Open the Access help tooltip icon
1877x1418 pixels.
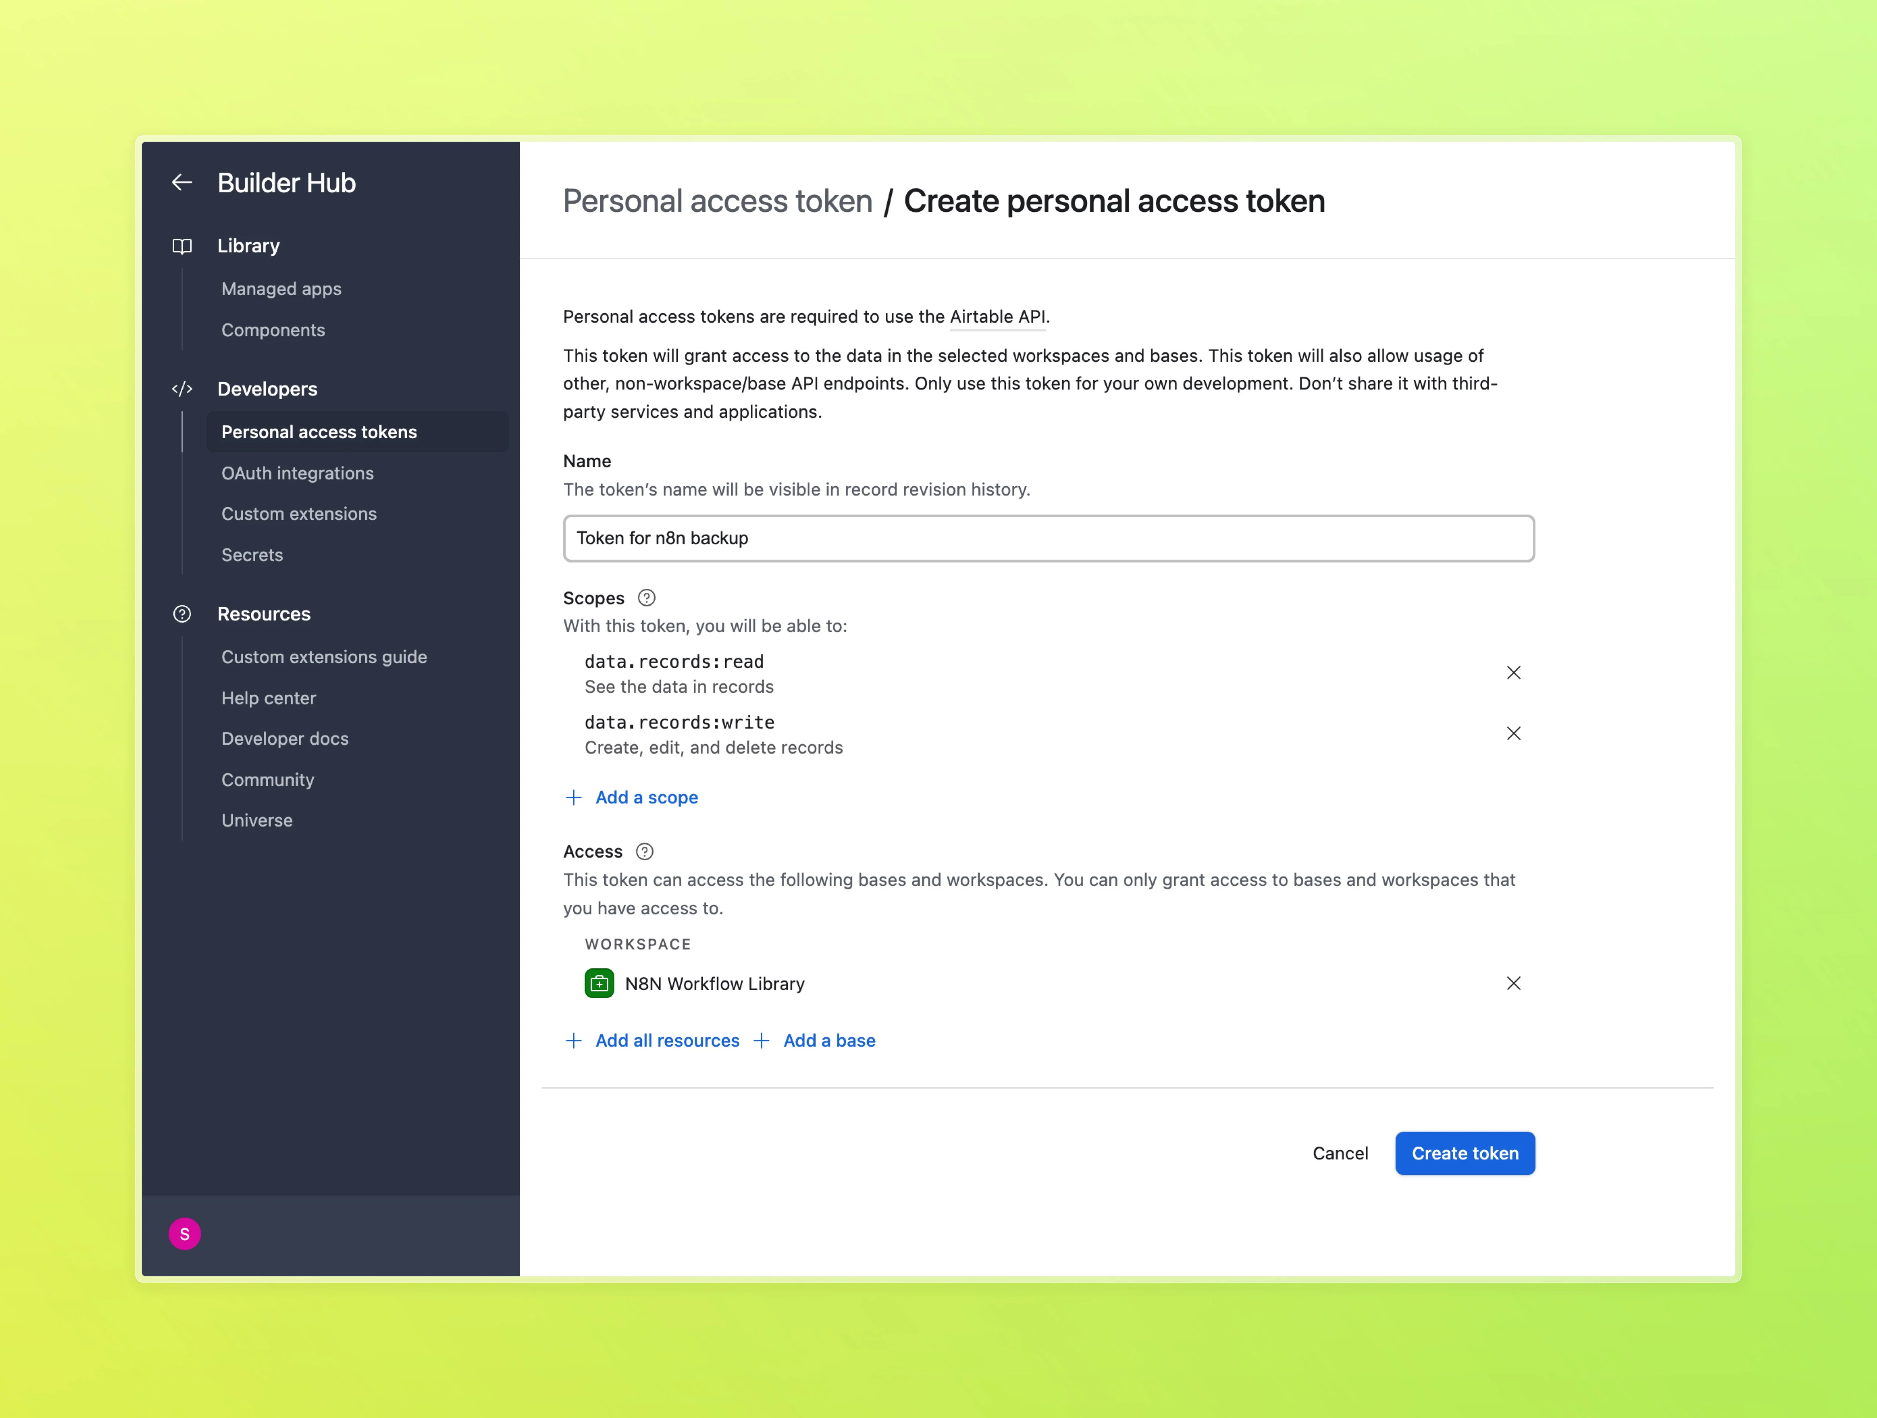click(x=644, y=851)
